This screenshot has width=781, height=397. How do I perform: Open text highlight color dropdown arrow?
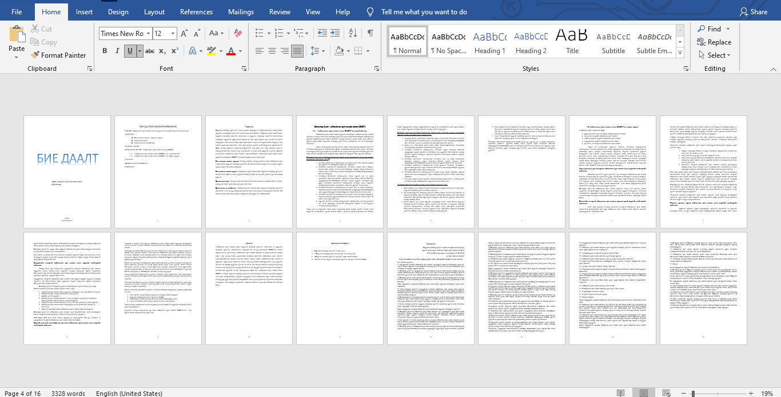click(x=220, y=51)
